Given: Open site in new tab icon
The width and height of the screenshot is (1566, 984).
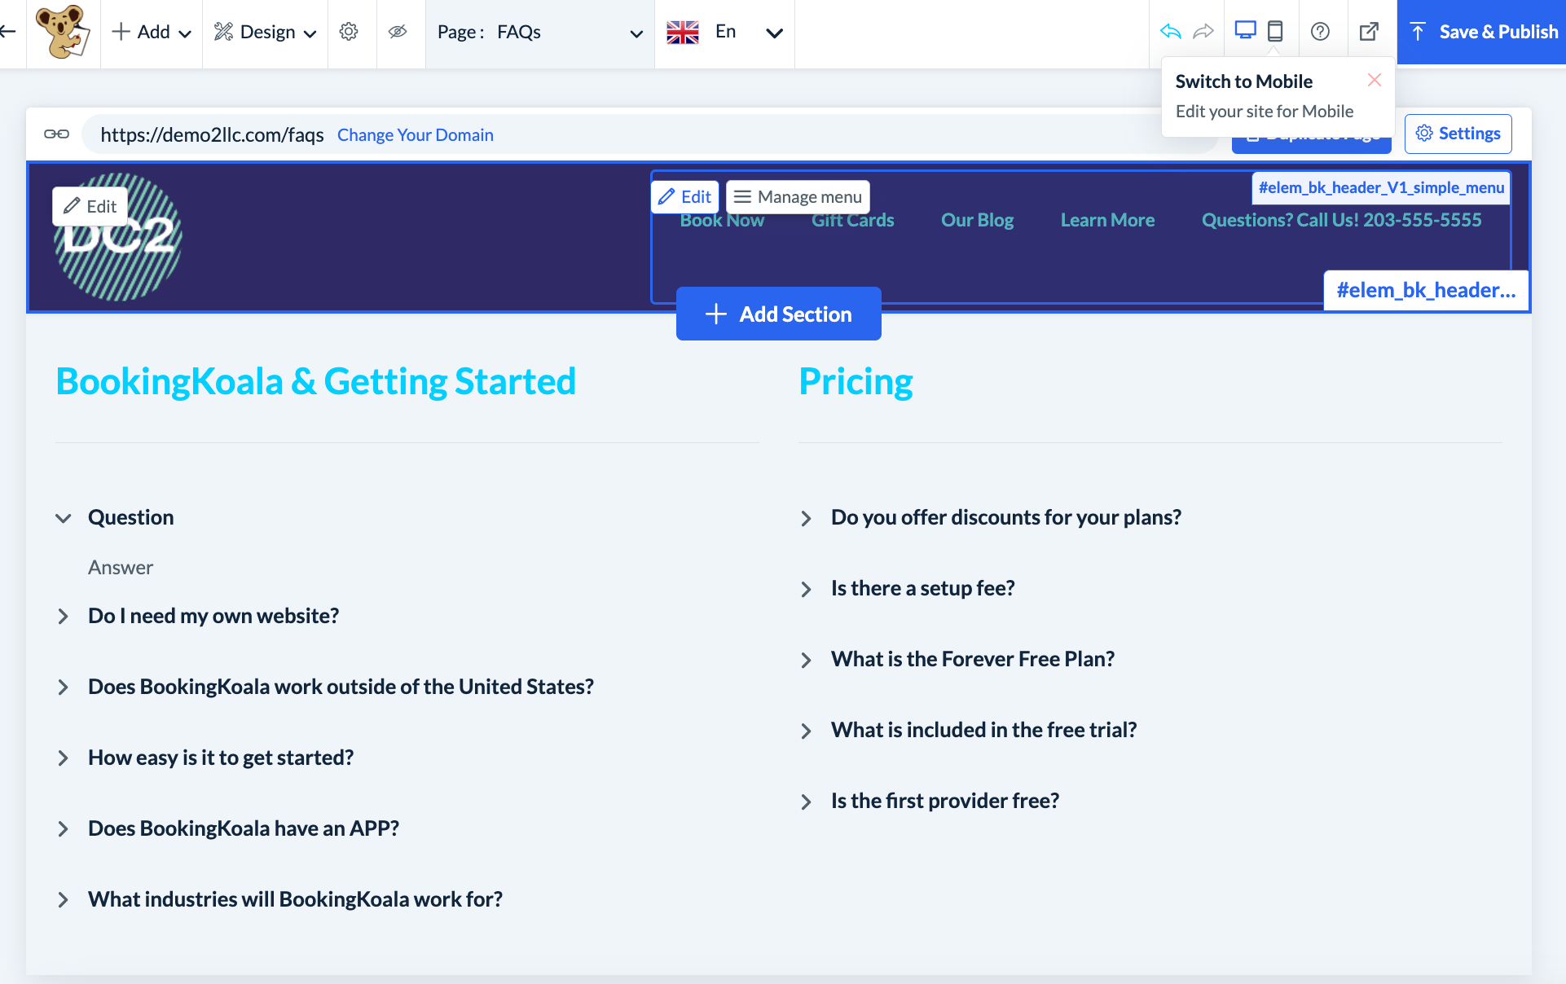Looking at the screenshot, I should tap(1369, 32).
